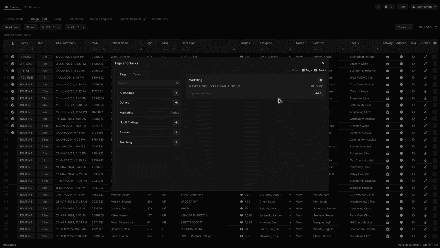Open the notifications bell icon
Viewport: 440px width, 248px height.
coord(386,7)
